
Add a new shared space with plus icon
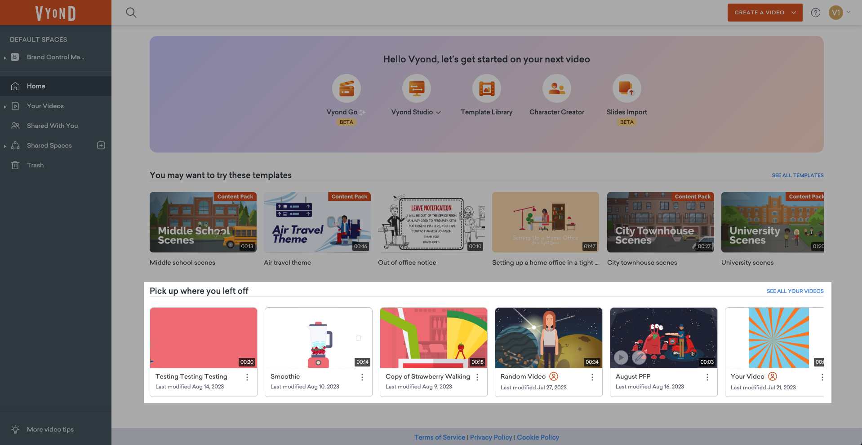[x=101, y=145]
